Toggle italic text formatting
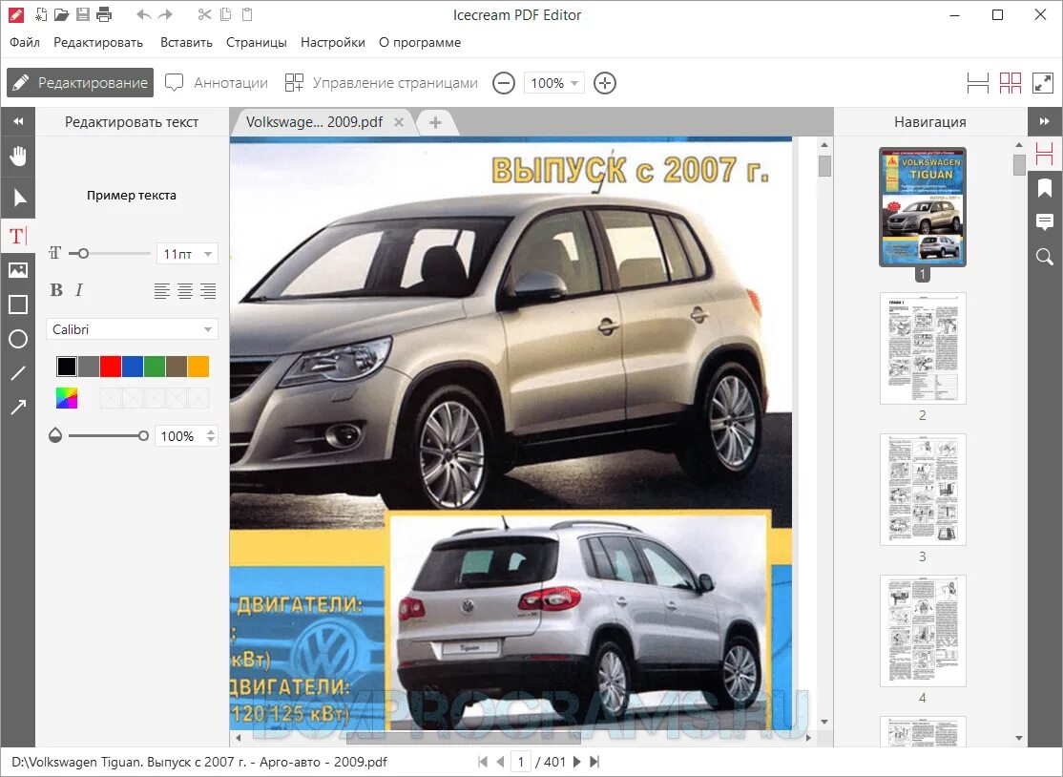Screen dimensions: 1063x777 [x=79, y=290]
